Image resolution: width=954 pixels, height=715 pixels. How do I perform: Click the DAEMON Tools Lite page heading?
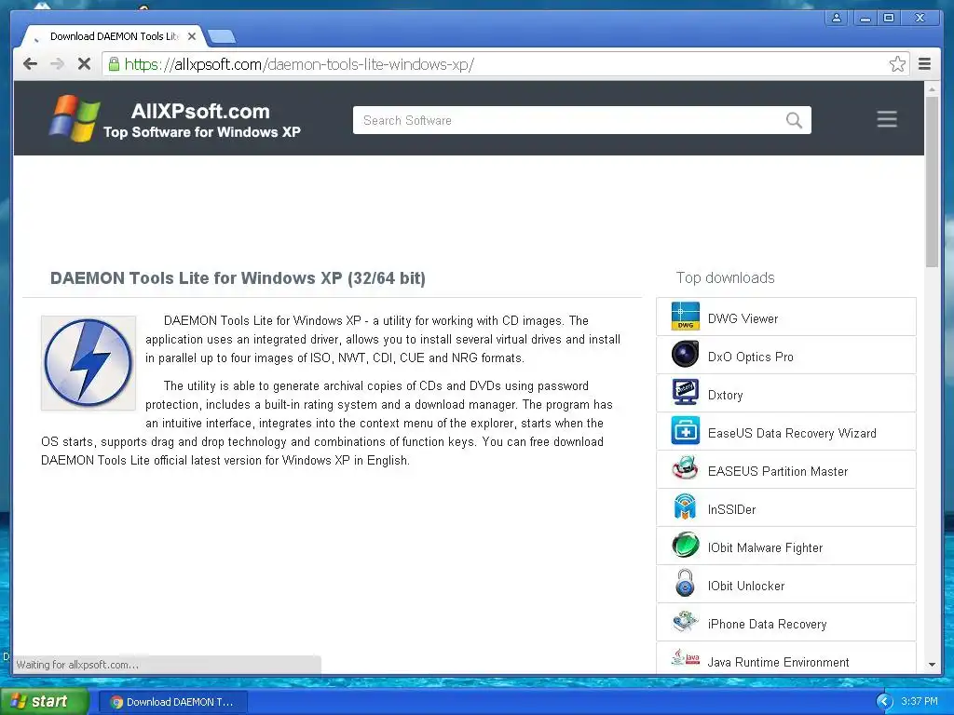tap(238, 278)
